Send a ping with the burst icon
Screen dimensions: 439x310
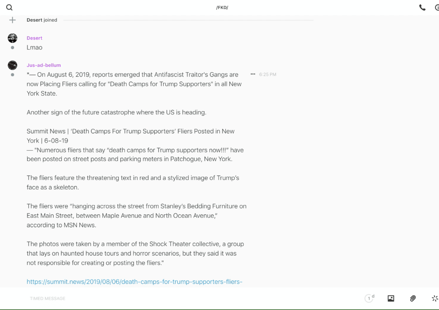[435, 298]
